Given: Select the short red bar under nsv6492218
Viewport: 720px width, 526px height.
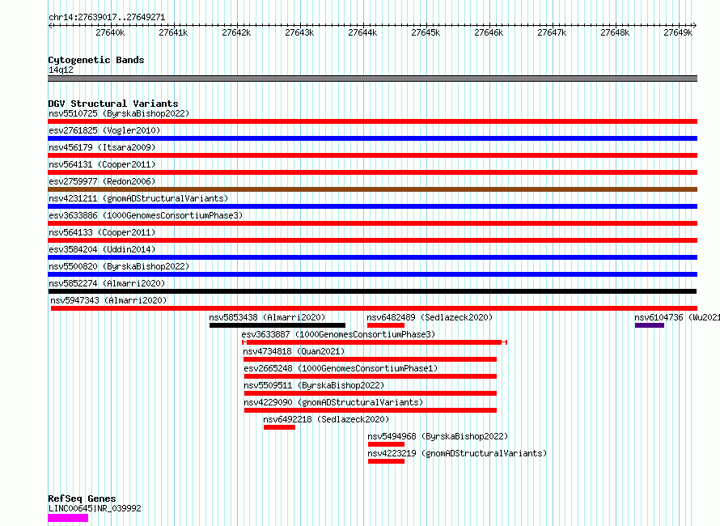Looking at the screenshot, I should click(x=279, y=427).
